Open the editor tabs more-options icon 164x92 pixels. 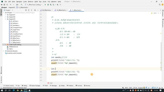click(160, 10)
